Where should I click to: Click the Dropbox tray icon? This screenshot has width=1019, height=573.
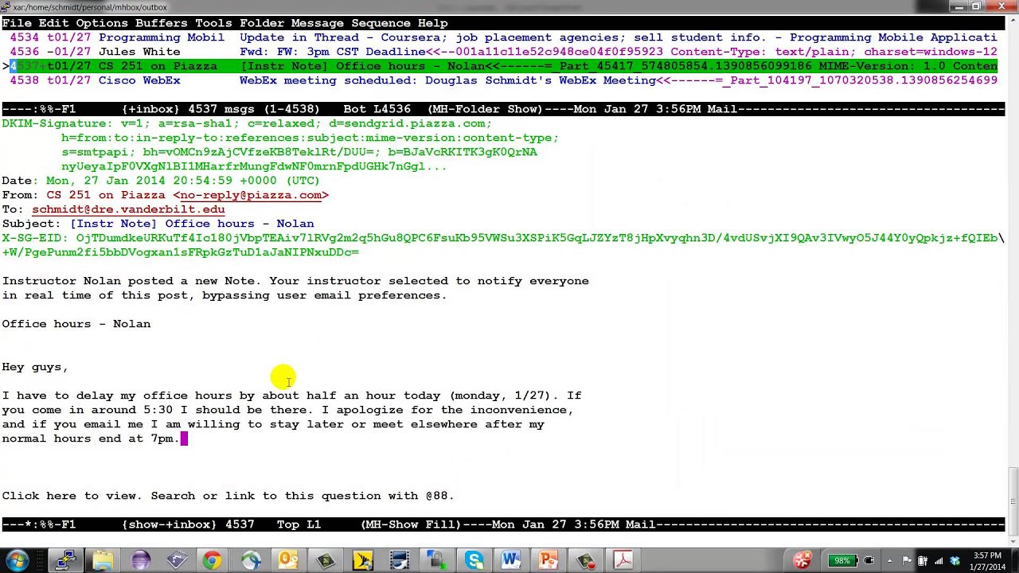955,560
